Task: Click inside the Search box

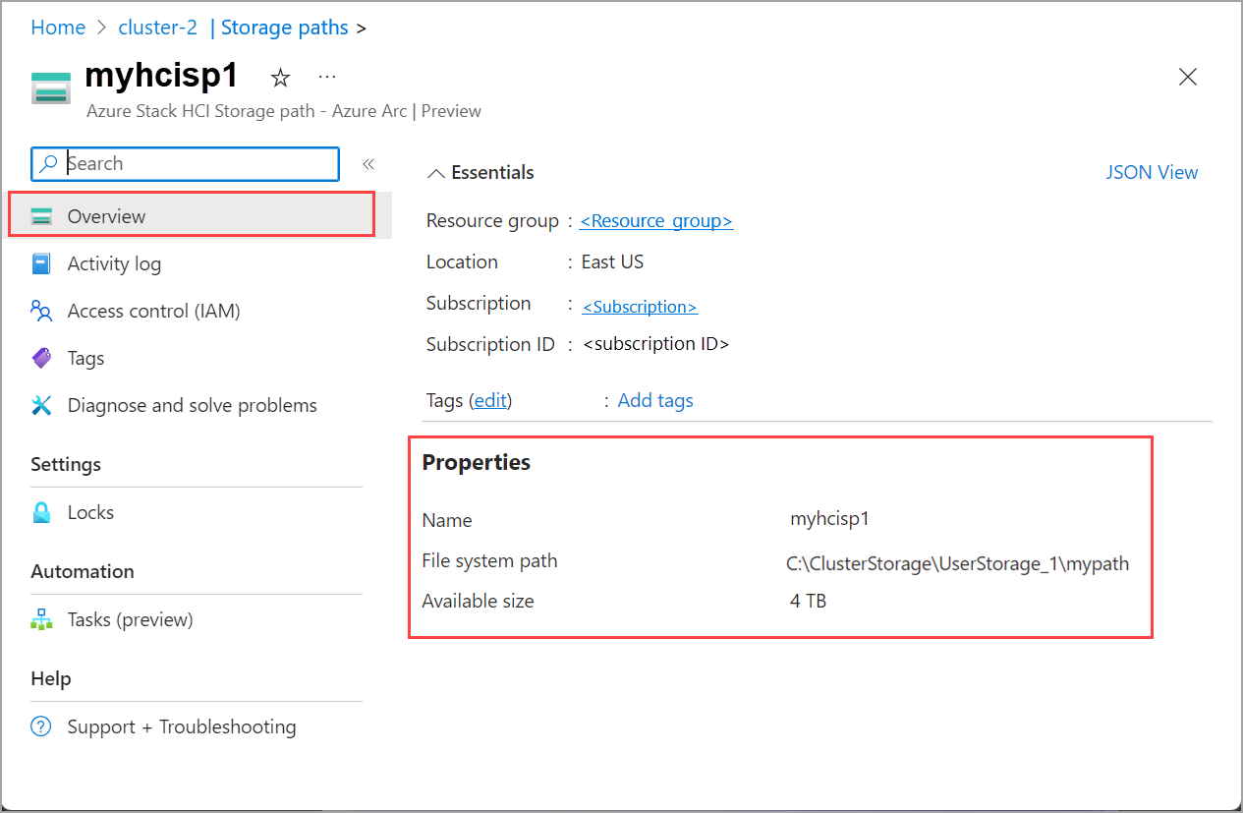Action: [x=197, y=164]
